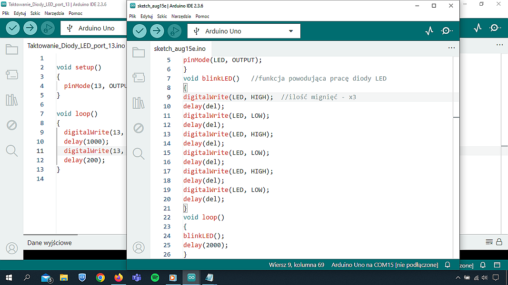This screenshot has width=508, height=285.
Task: Click account profile icon in sketch_aug15e sidebar
Action: click(x=139, y=247)
